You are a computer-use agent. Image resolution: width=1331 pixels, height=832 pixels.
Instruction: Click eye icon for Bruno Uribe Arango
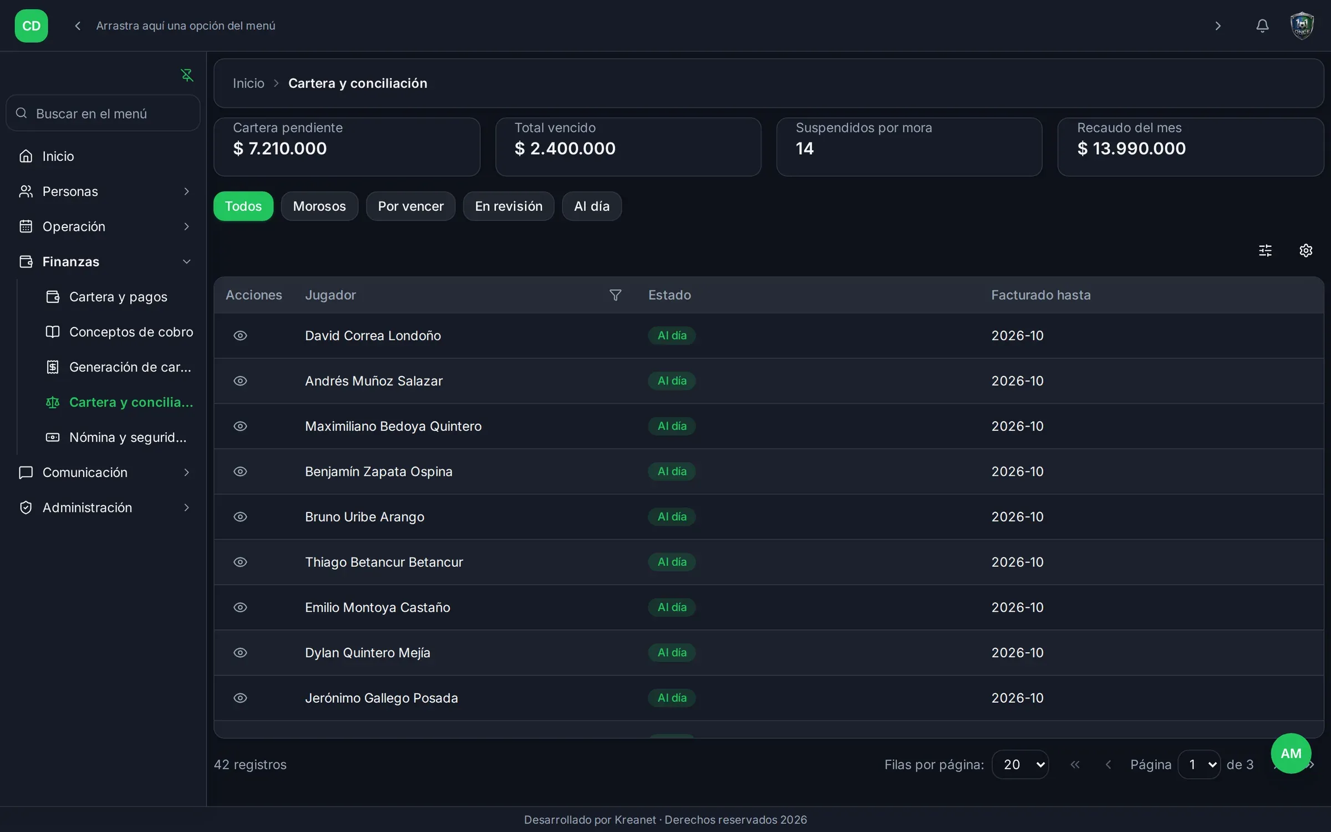240,517
